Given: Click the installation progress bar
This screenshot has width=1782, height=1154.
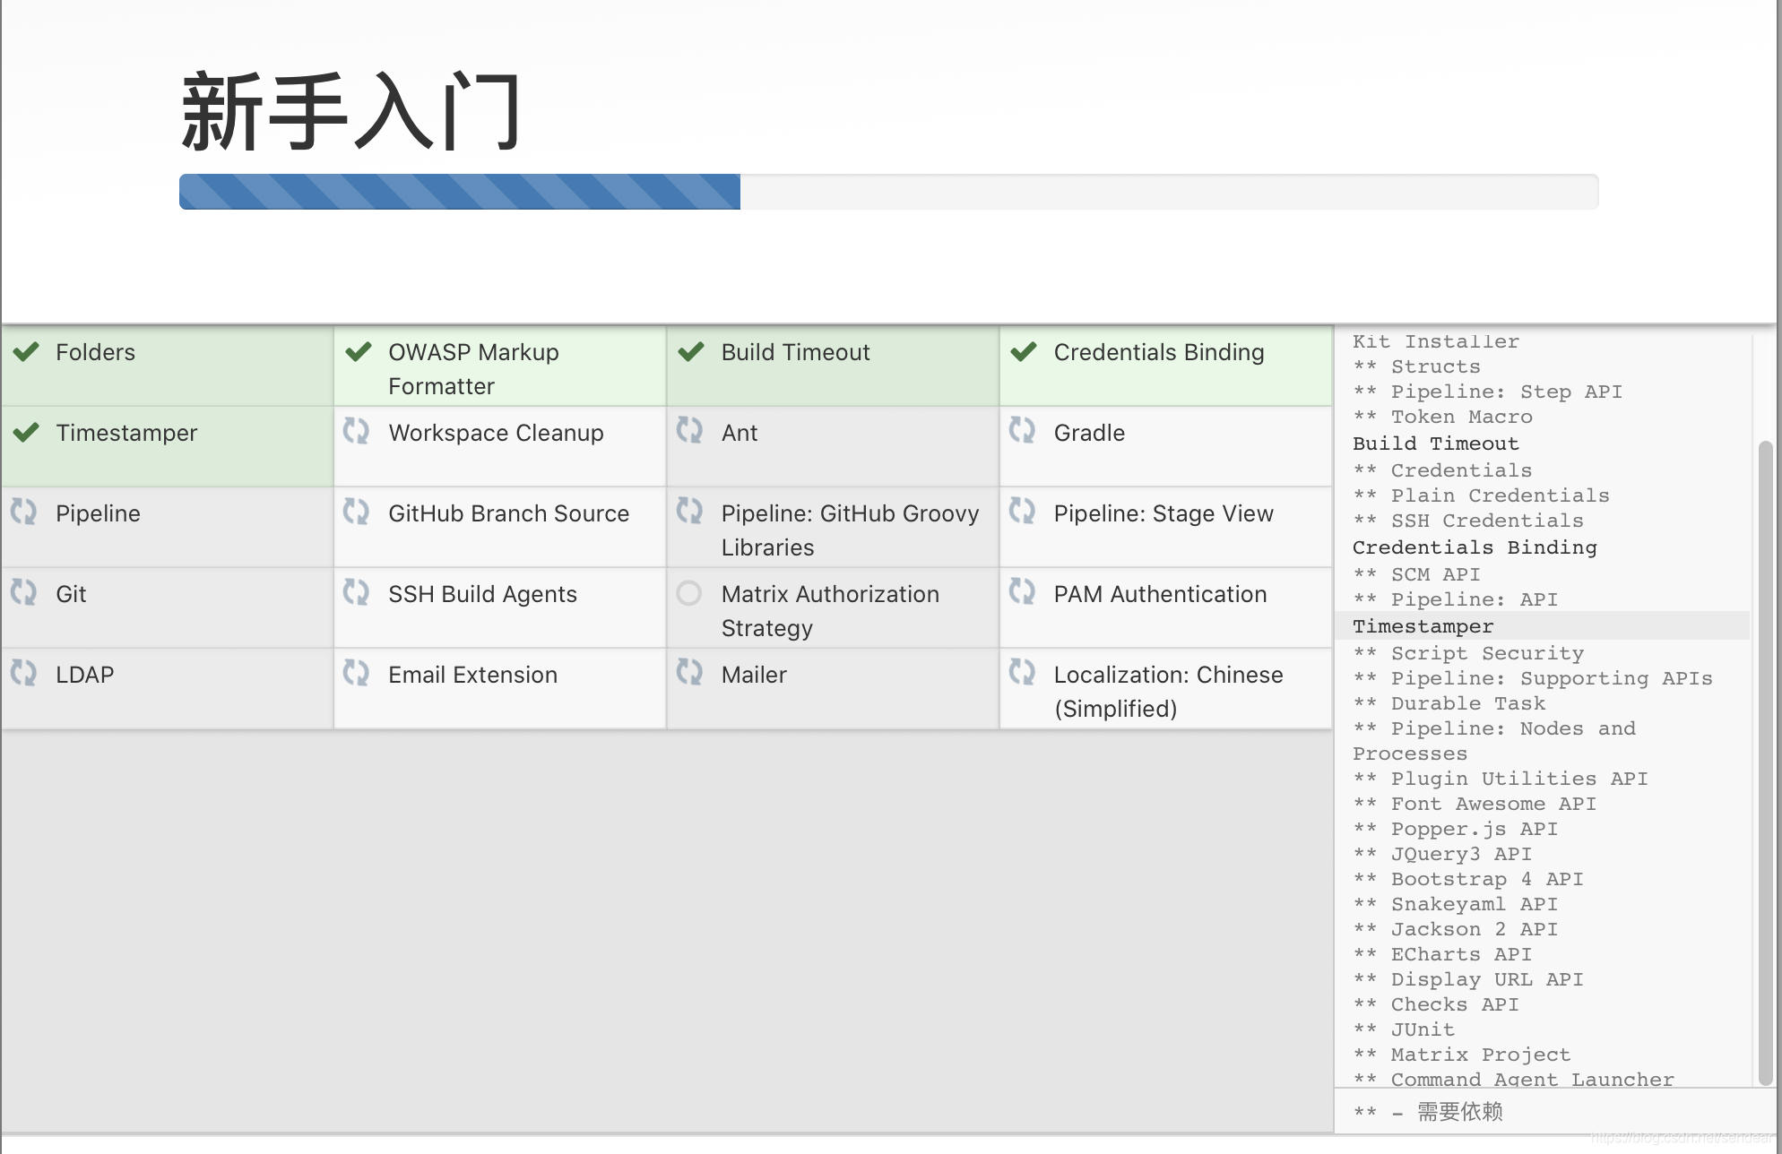Looking at the screenshot, I should [x=888, y=192].
